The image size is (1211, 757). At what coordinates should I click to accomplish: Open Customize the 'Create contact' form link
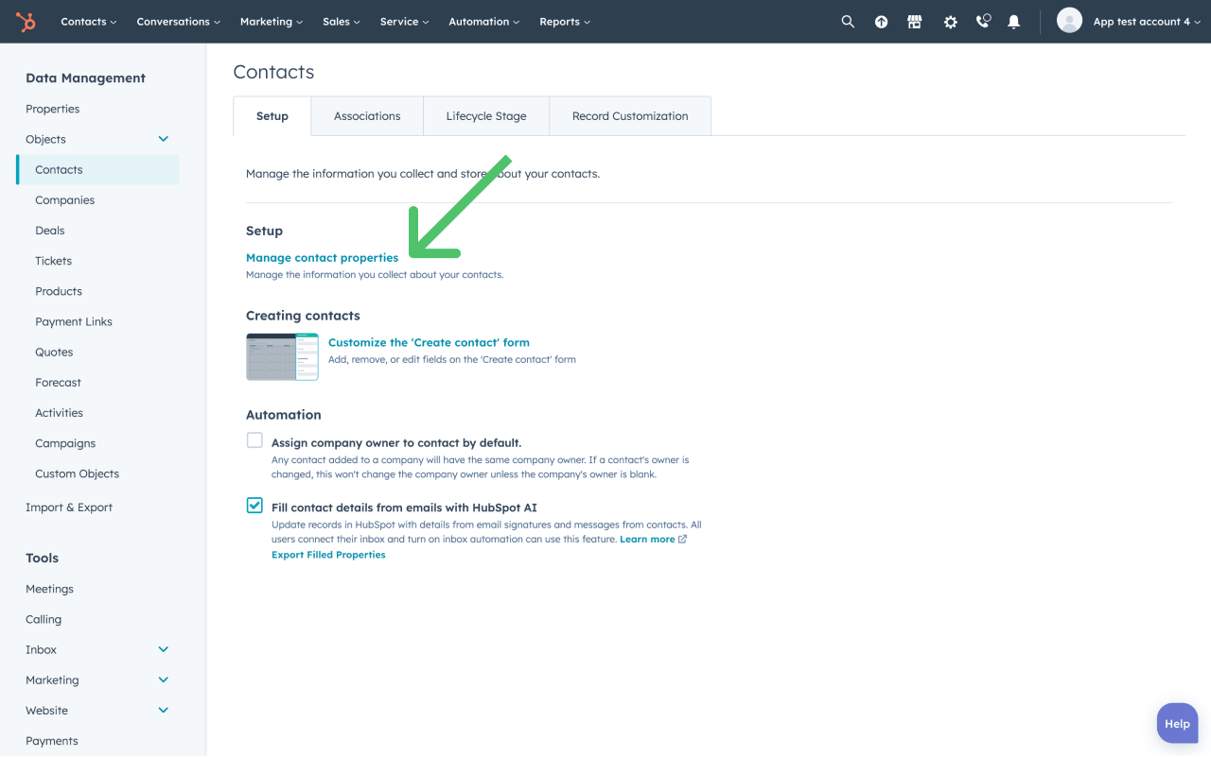pos(429,343)
